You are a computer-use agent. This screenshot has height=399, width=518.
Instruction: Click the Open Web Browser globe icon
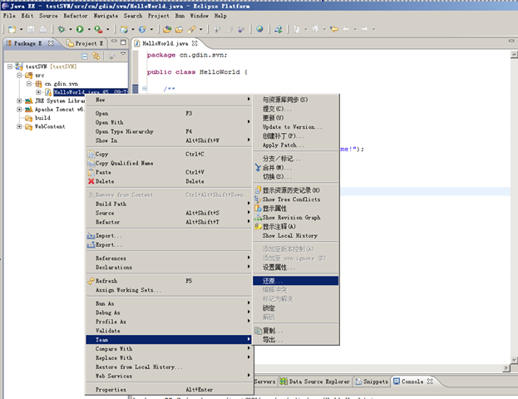259,29
